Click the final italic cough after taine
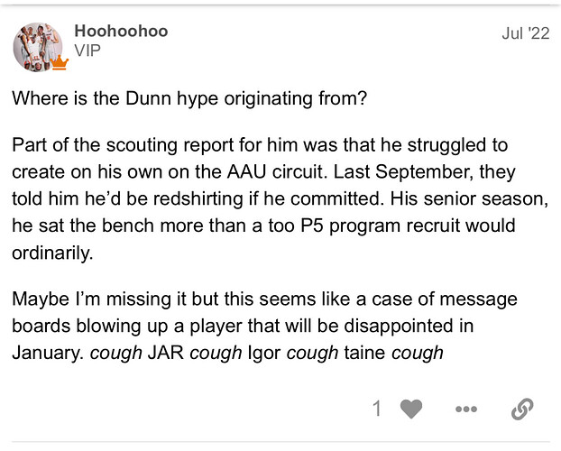The image size is (561, 451). pyautogui.click(x=418, y=352)
